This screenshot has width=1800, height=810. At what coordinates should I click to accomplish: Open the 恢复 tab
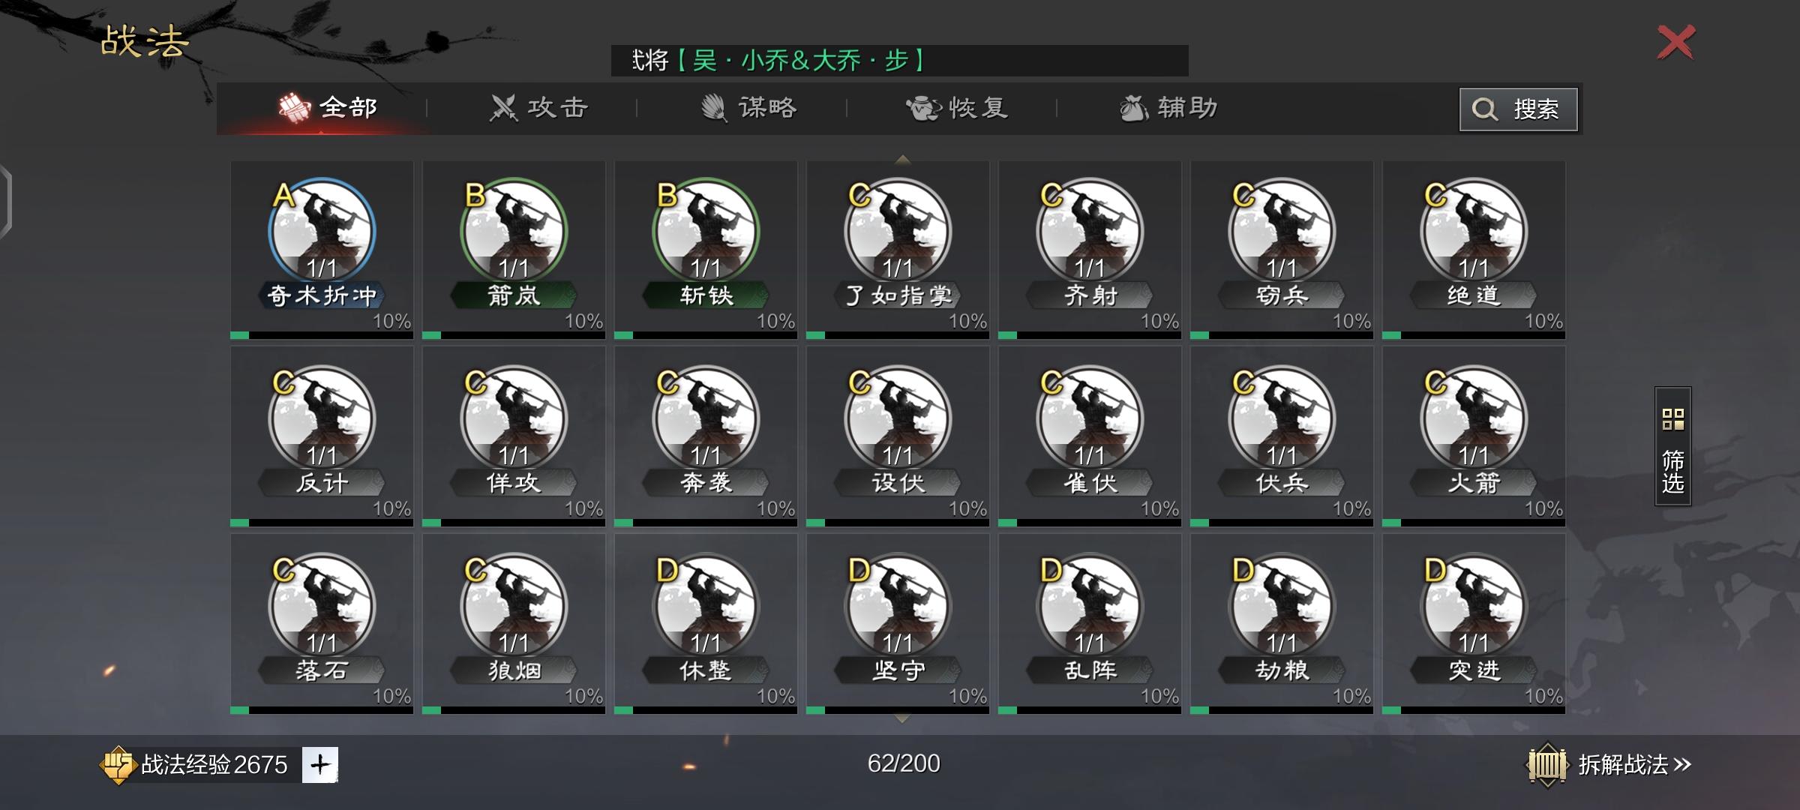(957, 108)
